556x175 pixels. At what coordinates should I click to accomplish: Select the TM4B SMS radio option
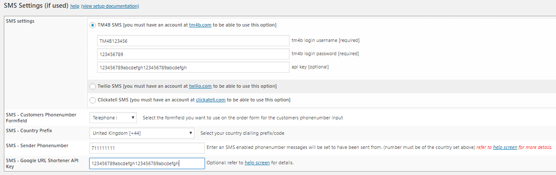[92, 25]
